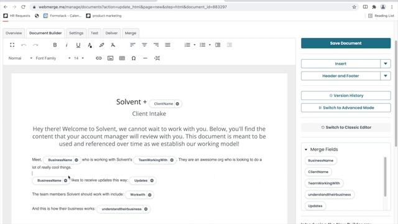Insert a bulleted list
398x224 pixels.
[x=202, y=45]
